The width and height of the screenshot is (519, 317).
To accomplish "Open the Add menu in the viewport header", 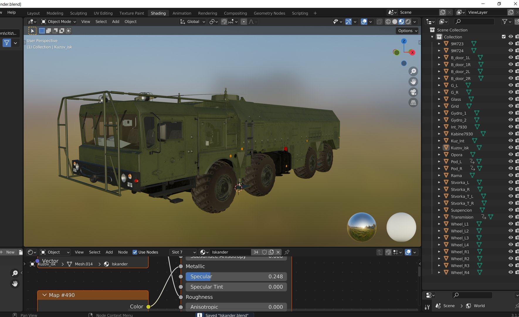I will click(116, 22).
